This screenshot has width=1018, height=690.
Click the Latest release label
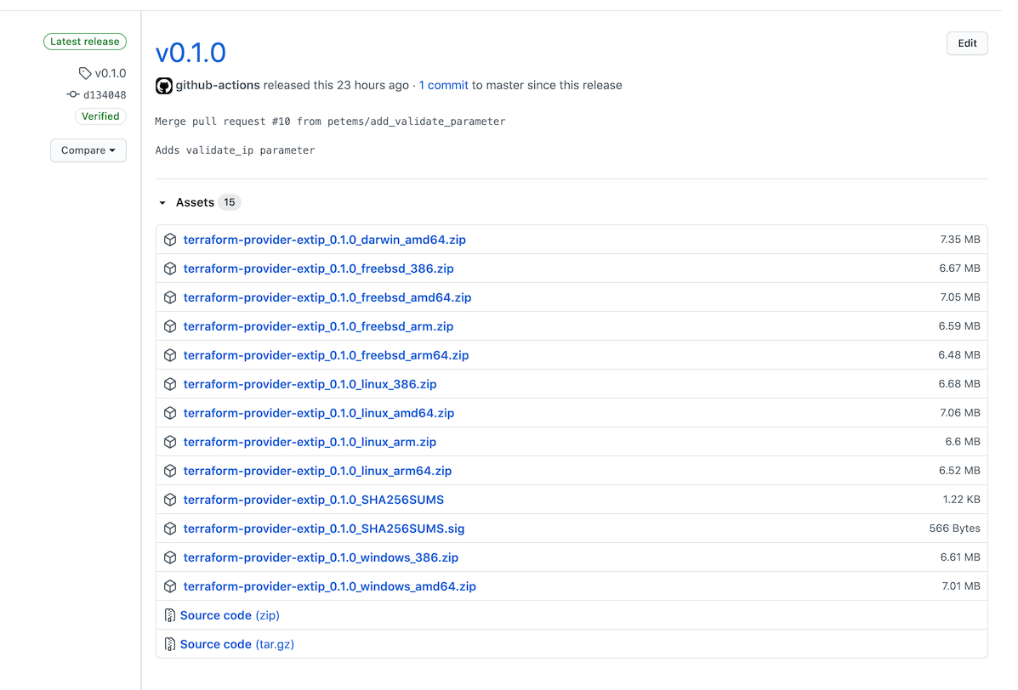(x=85, y=42)
